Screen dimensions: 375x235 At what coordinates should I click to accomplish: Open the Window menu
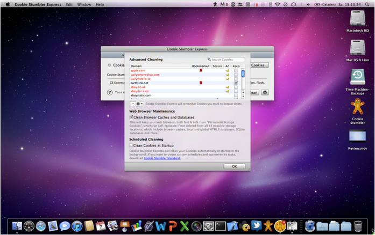click(84, 4)
